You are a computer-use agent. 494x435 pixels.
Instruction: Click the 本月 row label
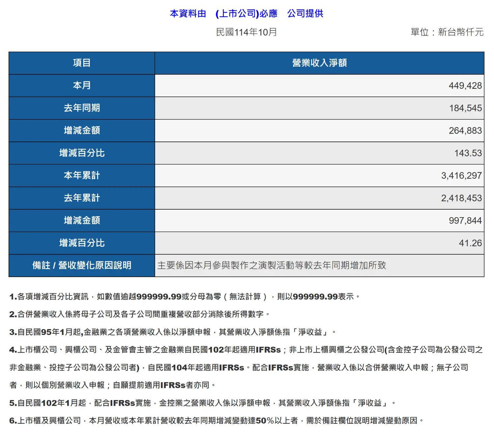(x=82, y=86)
